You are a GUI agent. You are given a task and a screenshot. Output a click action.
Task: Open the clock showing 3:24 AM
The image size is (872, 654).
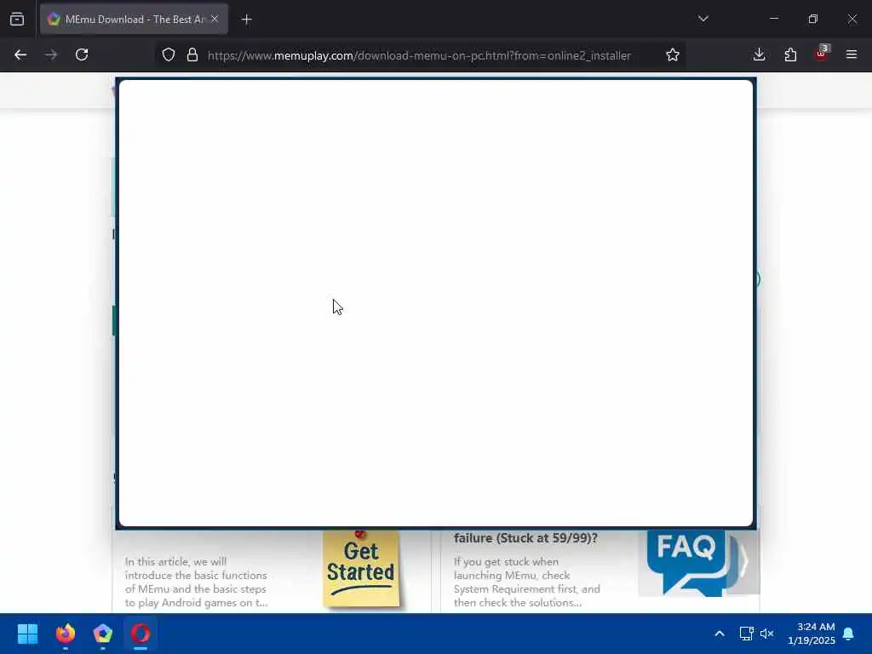click(x=812, y=634)
